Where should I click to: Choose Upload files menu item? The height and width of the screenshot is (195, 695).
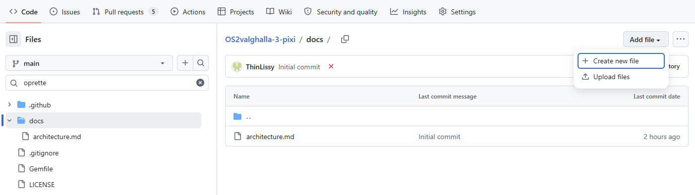coord(621,77)
